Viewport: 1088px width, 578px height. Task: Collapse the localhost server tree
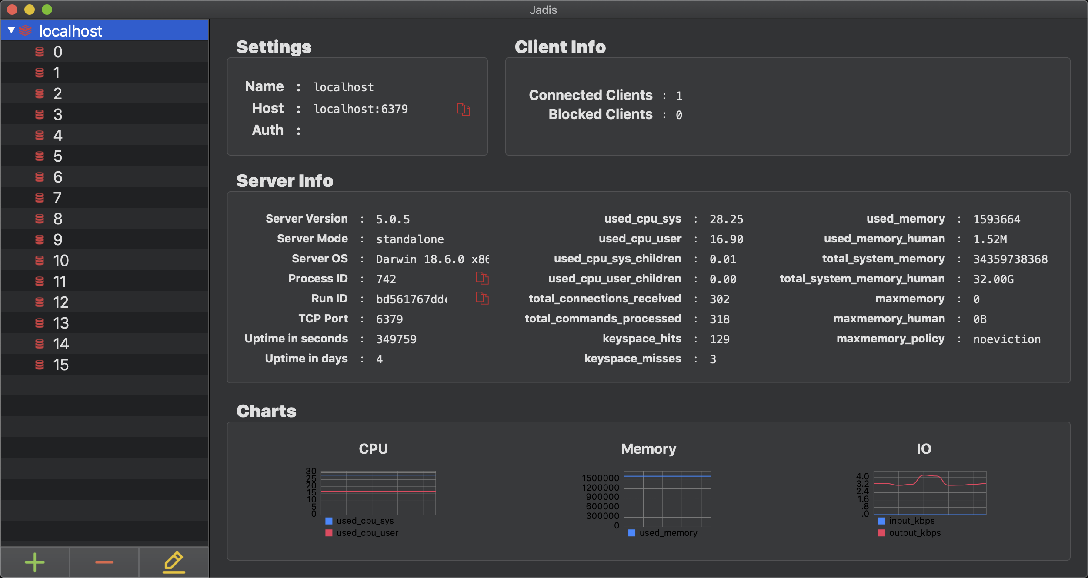click(x=11, y=30)
